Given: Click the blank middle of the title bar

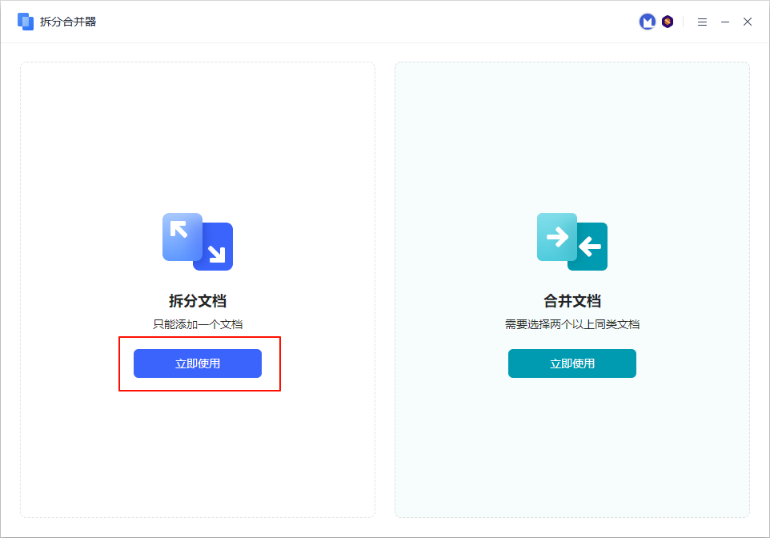Looking at the screenshot, I should point(360,22).
